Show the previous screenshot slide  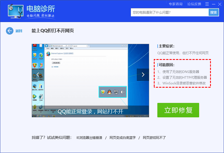coord(38,75)
